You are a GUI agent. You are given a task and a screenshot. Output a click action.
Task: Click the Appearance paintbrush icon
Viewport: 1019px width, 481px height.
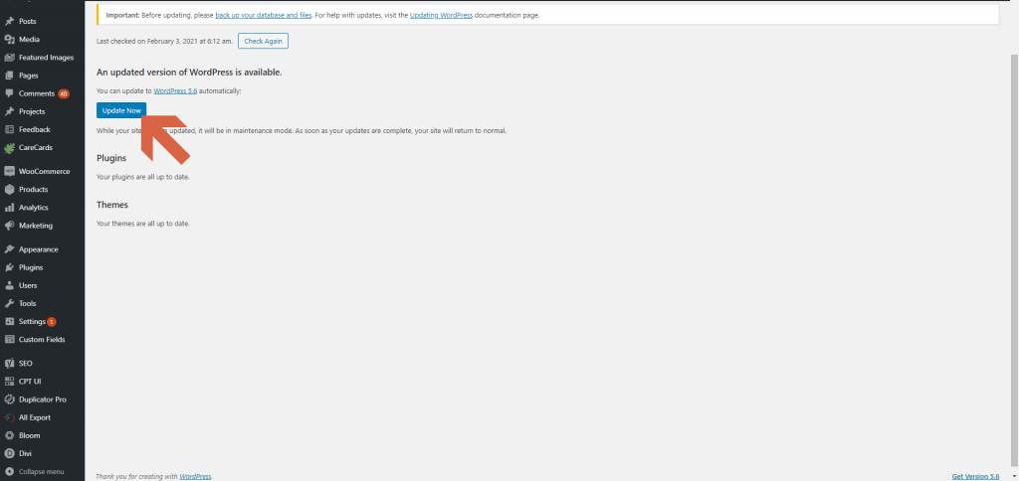point(9,249)
